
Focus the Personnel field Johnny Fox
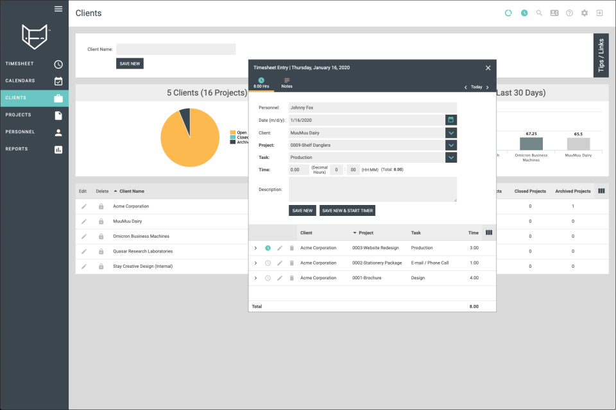(x=372, y=108)
